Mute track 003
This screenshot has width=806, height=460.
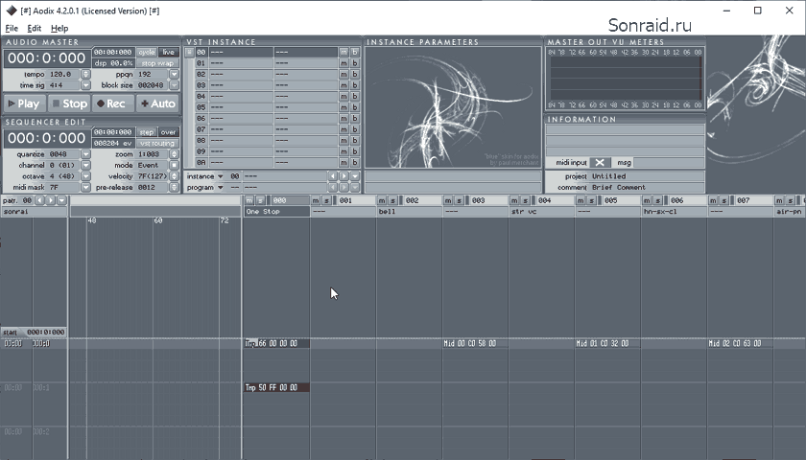point(448,200)
